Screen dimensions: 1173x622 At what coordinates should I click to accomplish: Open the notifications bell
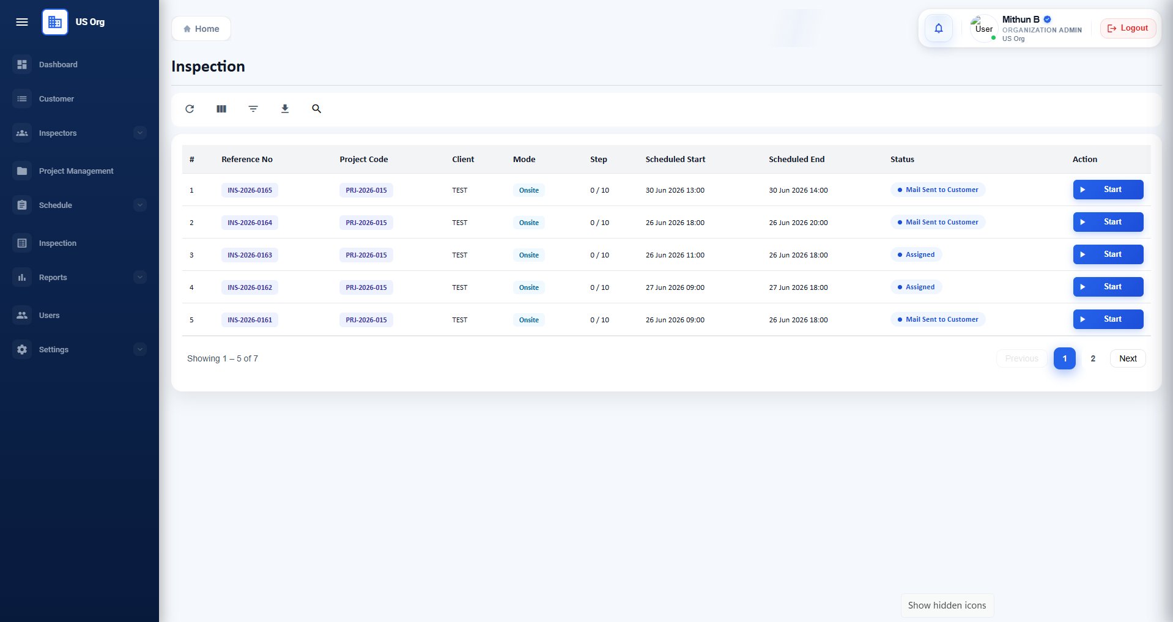tap(939, 28)
